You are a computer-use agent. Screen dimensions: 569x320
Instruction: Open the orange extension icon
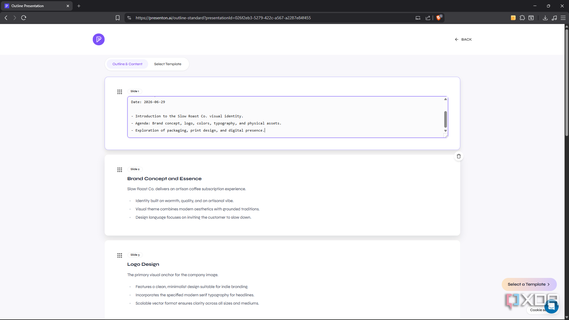pos(513,18)
